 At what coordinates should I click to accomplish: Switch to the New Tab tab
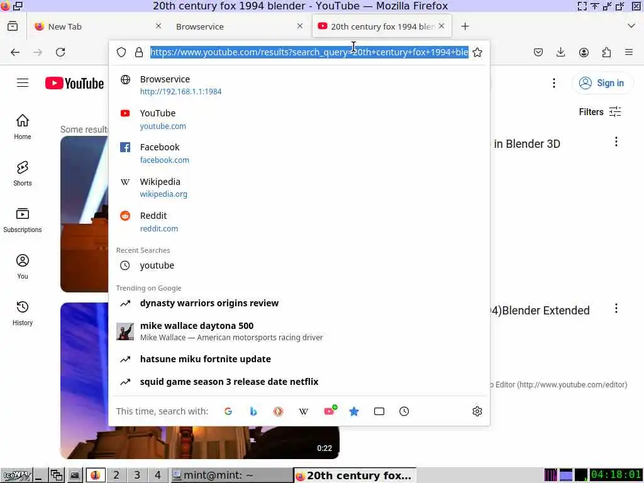(97, 26)
